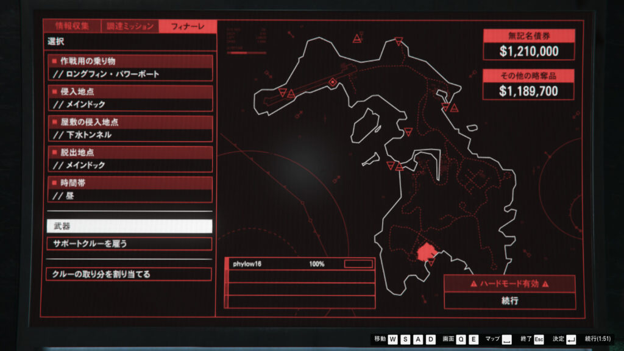
Task: Click the Enter 決定 key prompt
Action: point(571,339)
